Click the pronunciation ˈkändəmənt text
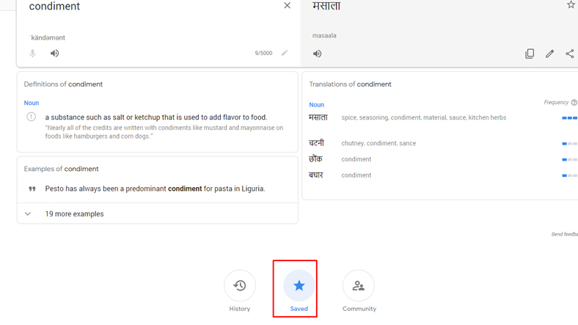The height and width of the screenshot is (325, 578). [47, 37]
